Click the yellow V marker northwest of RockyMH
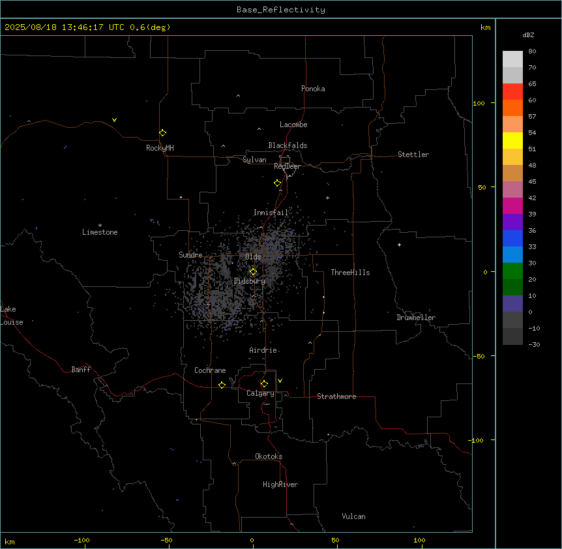The height and width of the screenshot is (549, 562). (114, 120)
